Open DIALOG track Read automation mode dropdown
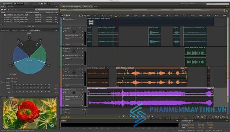The height and width of the screenshot is (132, 230). click(x=74, y=65)
